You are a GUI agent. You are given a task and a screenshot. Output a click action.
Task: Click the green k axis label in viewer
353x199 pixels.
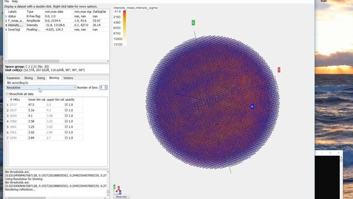(193, 23)
